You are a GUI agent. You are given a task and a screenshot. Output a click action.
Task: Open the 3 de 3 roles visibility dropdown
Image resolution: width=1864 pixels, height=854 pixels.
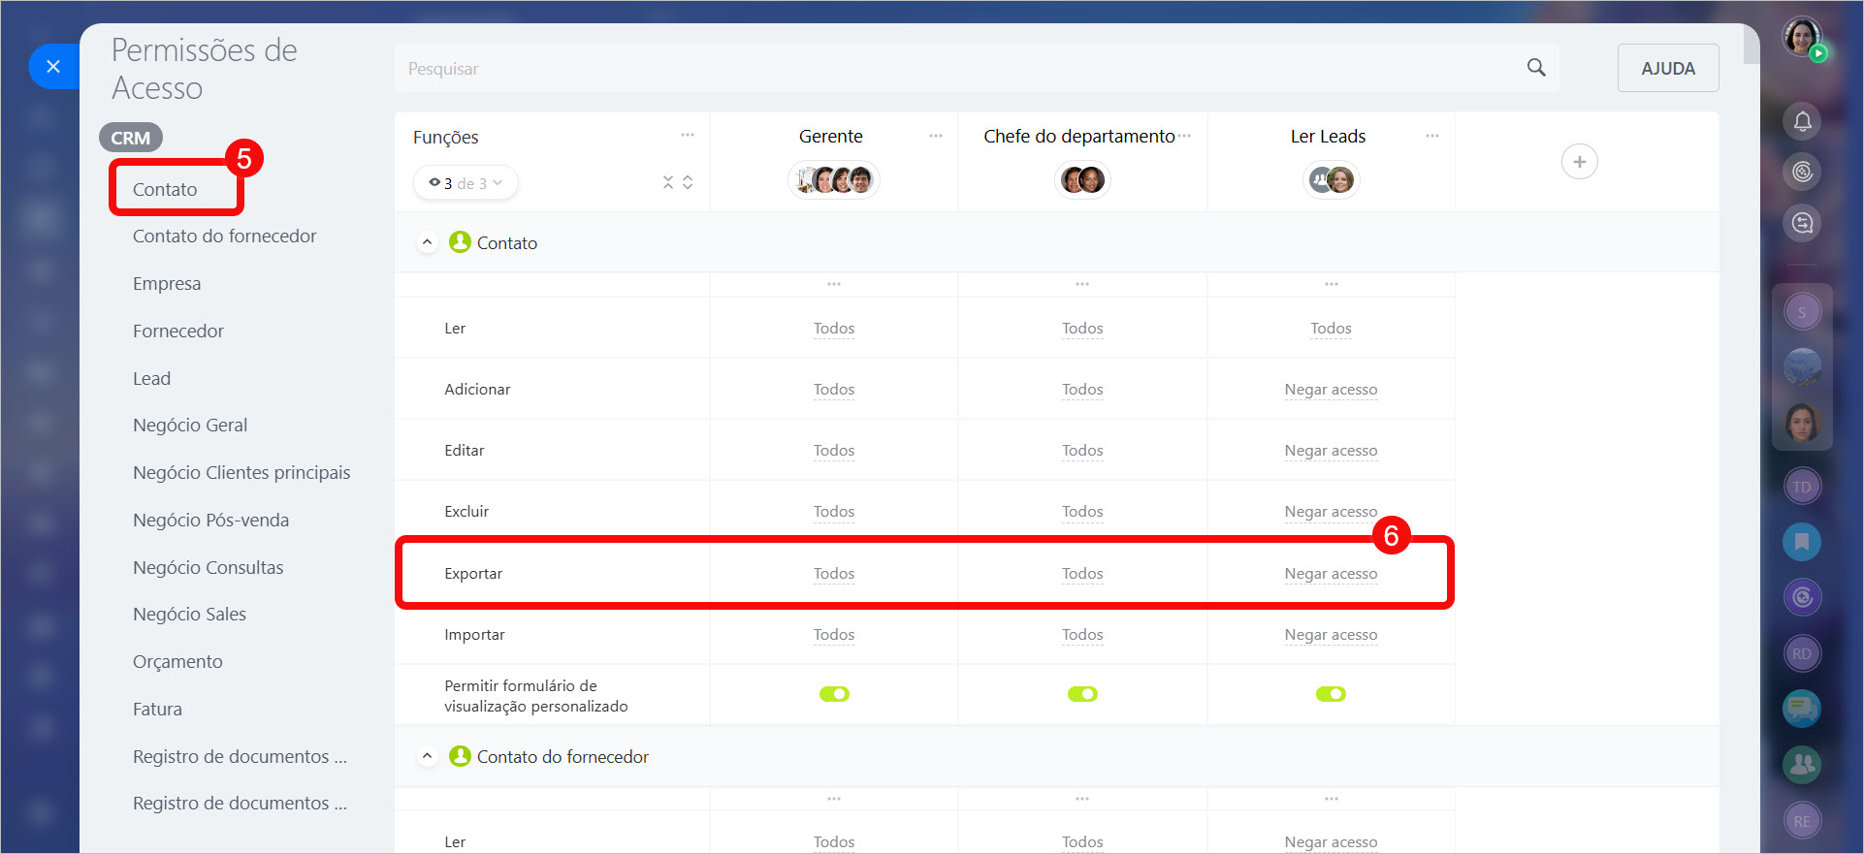tap(466, 183)
